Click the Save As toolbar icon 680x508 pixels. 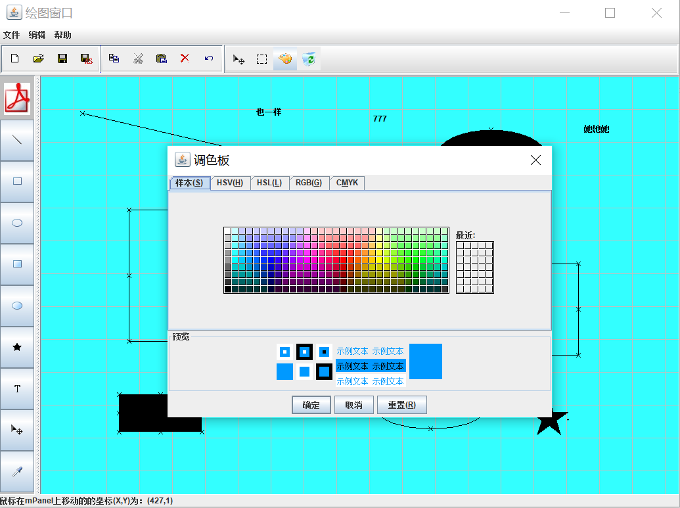pyautogui.click(x=86, y=58)
